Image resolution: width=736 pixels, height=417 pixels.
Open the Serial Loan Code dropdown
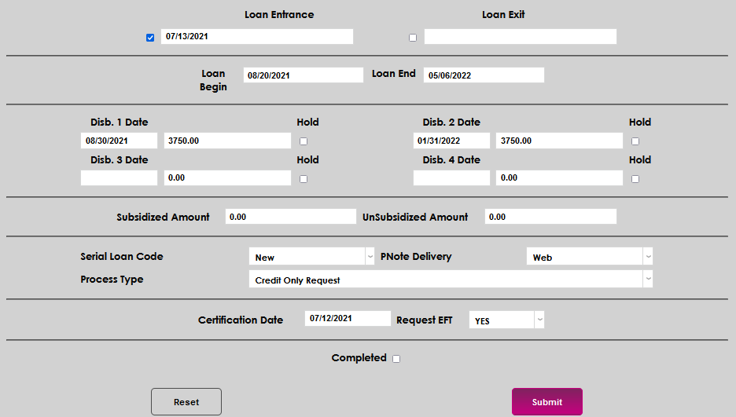[x=311, y=257]
